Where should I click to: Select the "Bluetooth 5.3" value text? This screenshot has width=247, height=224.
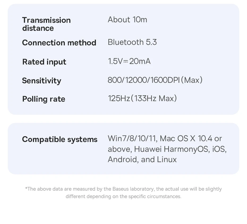point(132,42)
